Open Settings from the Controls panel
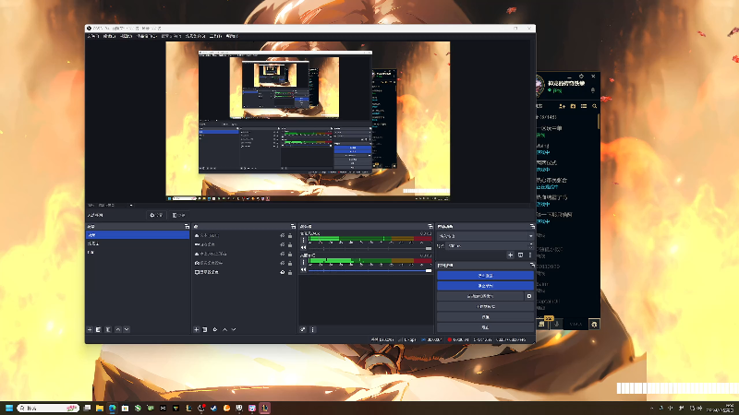 (x=485, y=317)
